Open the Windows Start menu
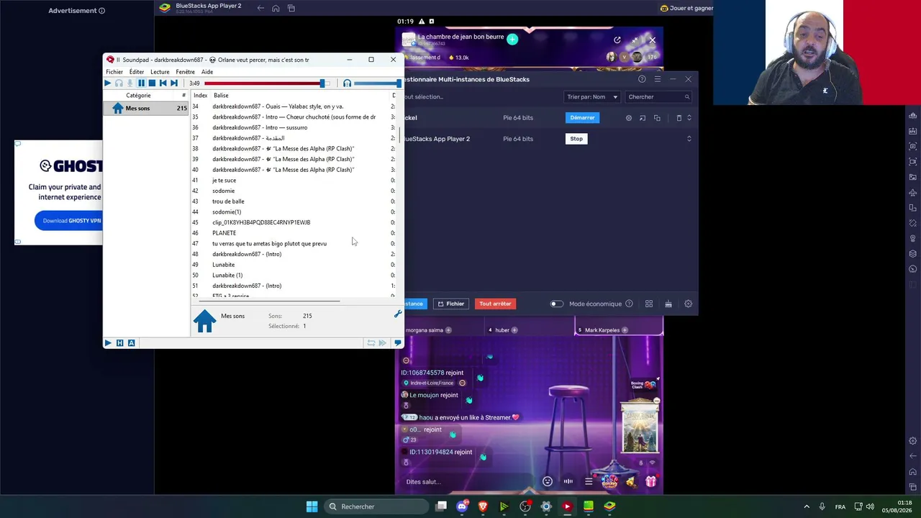Screen dimensions: 921x518 (312, 506)
